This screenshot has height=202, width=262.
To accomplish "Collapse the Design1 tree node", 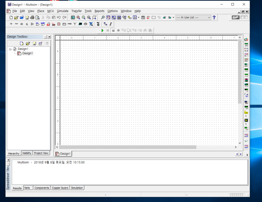I will (x=10, y=49).
